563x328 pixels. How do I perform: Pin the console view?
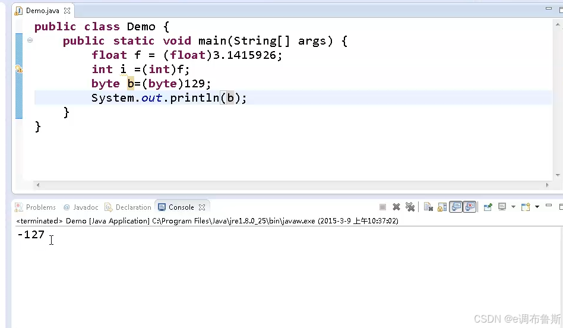pyautogui.click(x=488, y=207)
